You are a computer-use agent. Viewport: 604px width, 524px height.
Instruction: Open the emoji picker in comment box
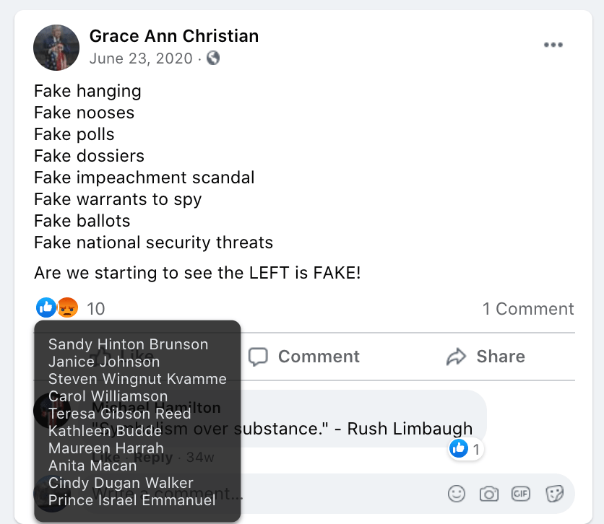click(x=457, y=494)
